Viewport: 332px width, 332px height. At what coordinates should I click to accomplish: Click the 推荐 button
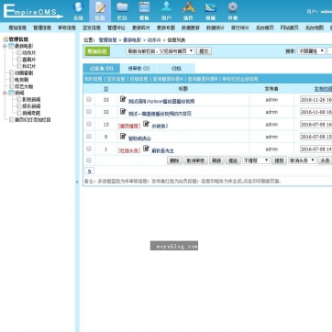point(279,160)
